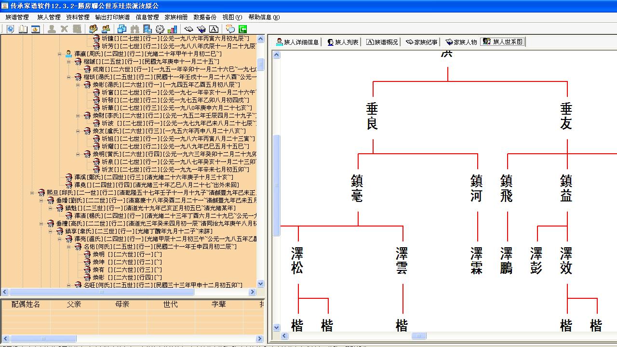Open the speech bubble message icon

(231, 29)
